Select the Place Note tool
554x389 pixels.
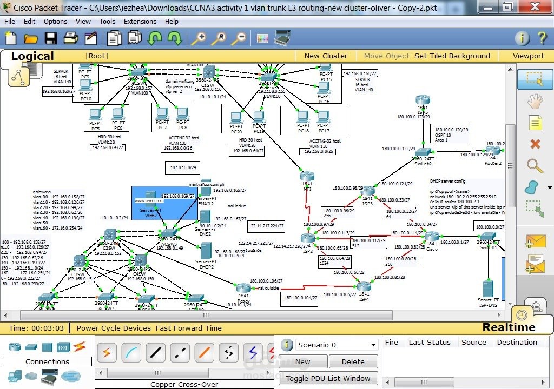click(x=535, y=123)
